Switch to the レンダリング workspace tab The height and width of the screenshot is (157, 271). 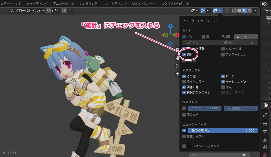(88, 4)
